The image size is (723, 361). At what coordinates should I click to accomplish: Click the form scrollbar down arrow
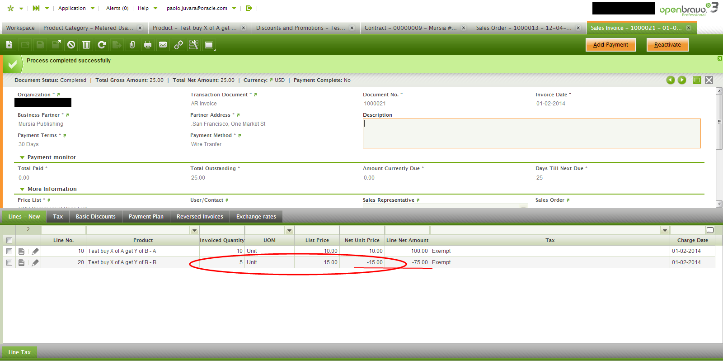(719, 204)
